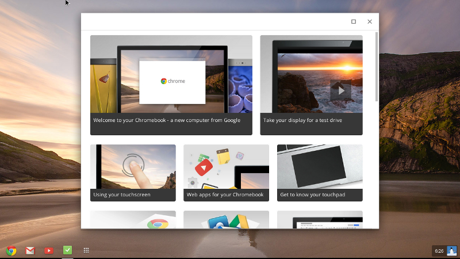This screenshot has height=259, width=460.
Task: Open the clock showing 6:26
Action: [x=439, y=251]
